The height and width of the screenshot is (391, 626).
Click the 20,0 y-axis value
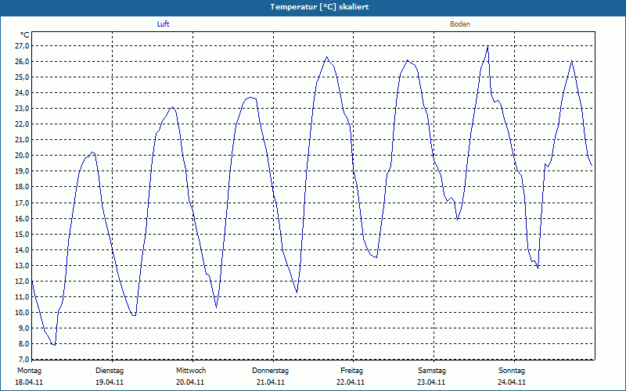(23, 156)
